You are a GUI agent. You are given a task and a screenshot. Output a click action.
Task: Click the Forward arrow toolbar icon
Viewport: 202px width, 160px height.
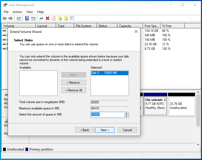[x=11, y=19]
